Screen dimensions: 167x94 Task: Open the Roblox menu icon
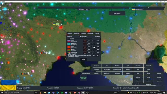(3, 4)
